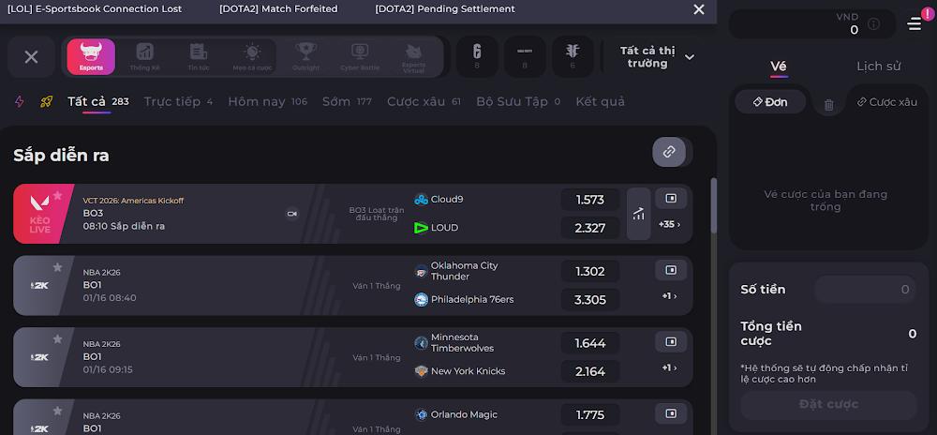Click the '[DOTA2] Pending Settlement' notification
Screen dimensions: 937x435
tap(445, 9)
